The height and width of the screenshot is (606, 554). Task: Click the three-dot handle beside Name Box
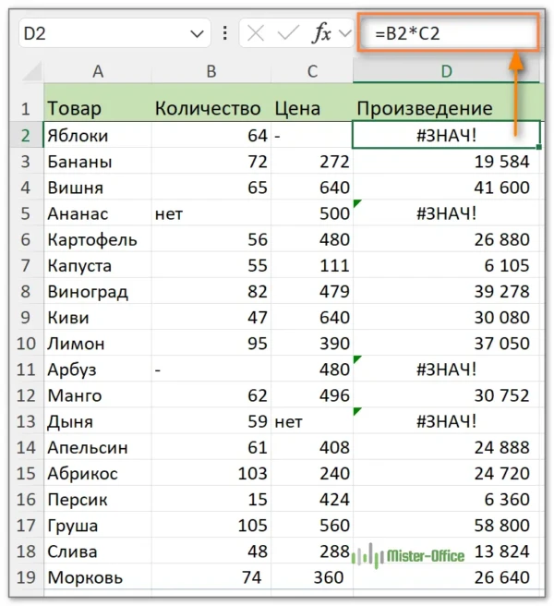pos(224,33)
